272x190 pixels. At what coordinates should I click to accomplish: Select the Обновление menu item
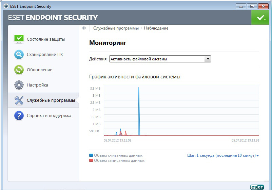39,70
